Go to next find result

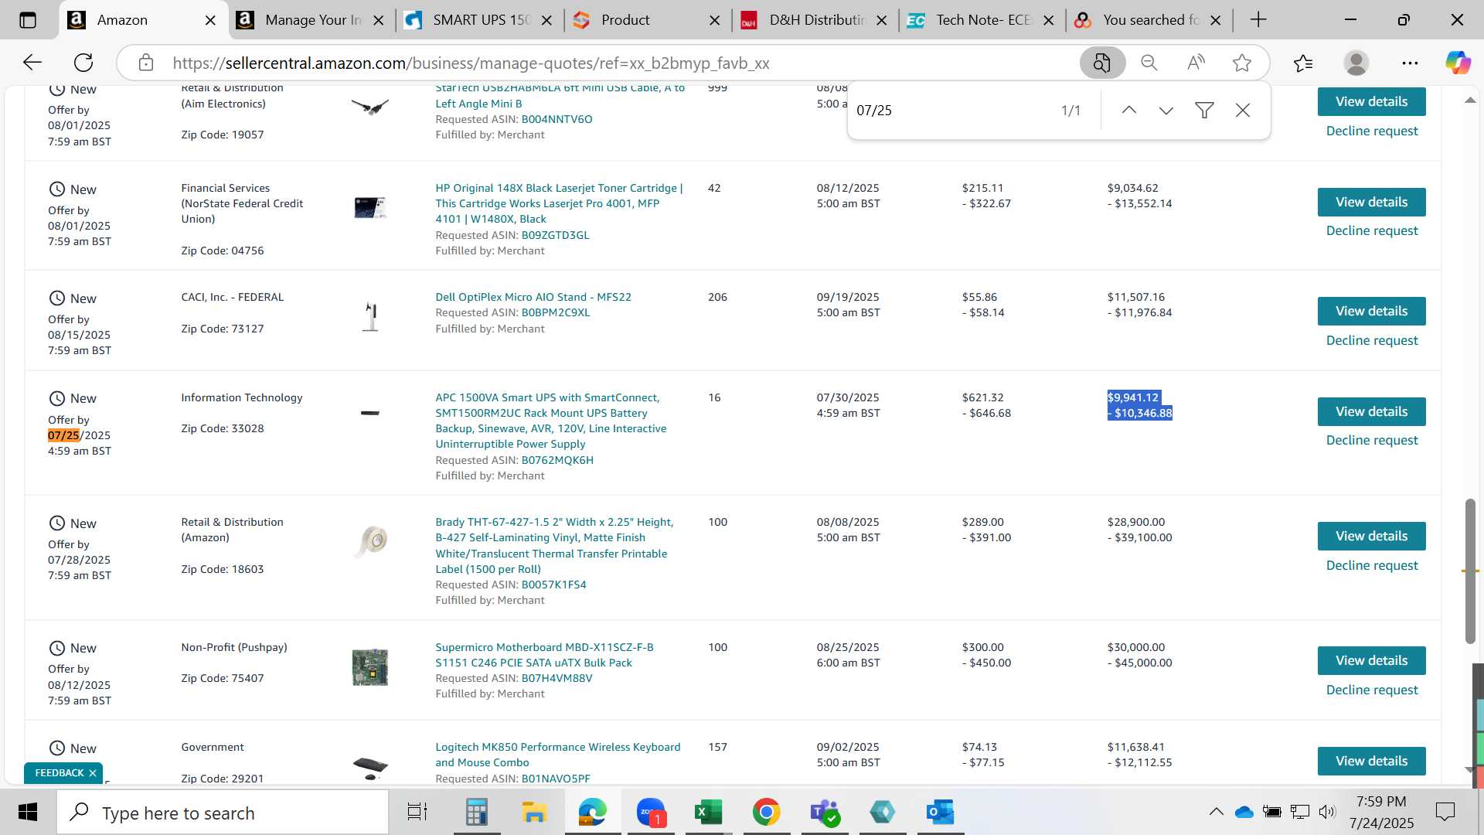tap(1166, 111)
